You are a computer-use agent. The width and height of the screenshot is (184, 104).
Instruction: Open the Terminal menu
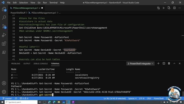tap(53, 3)
